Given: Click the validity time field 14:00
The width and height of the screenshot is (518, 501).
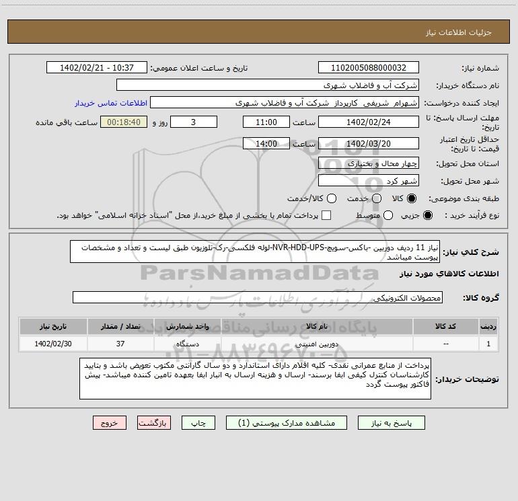Looking at the screenshot, I should click(x=266, y=143).
